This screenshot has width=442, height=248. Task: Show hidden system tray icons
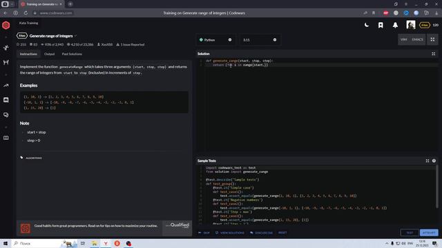pos(387,243)
